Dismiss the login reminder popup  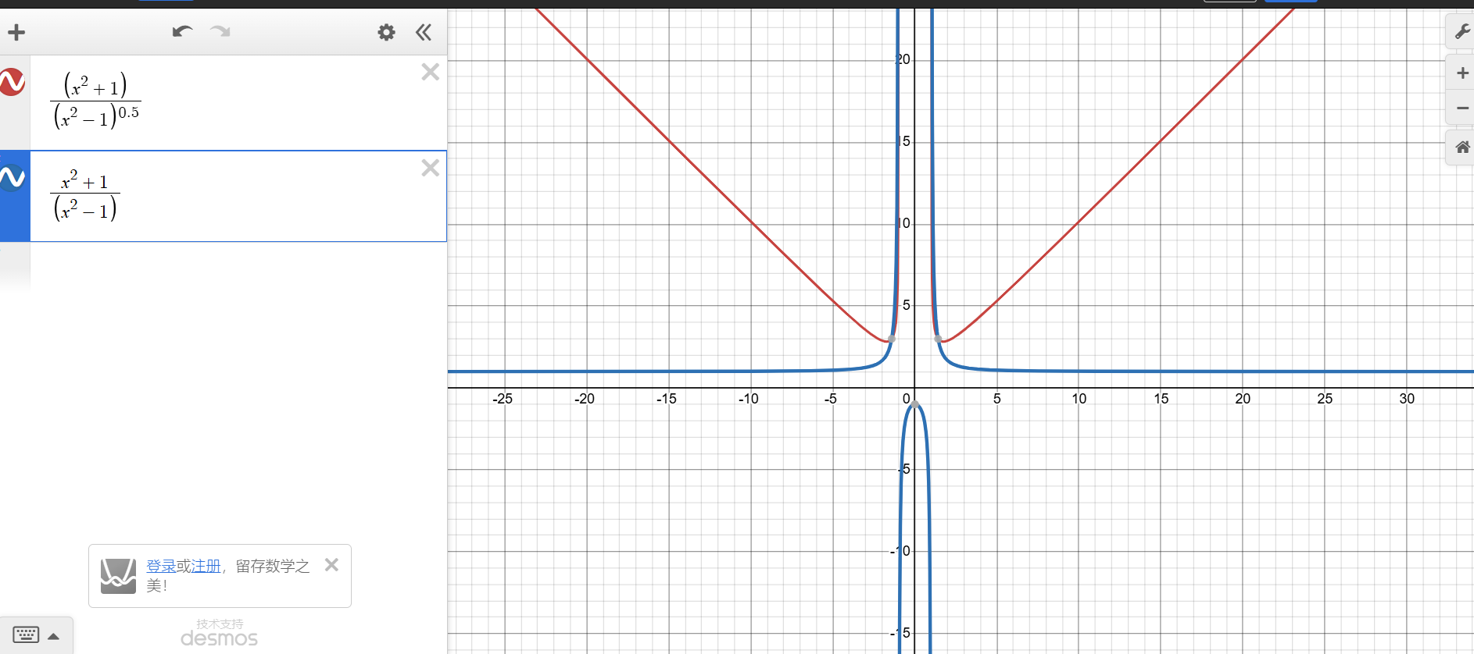331,564
